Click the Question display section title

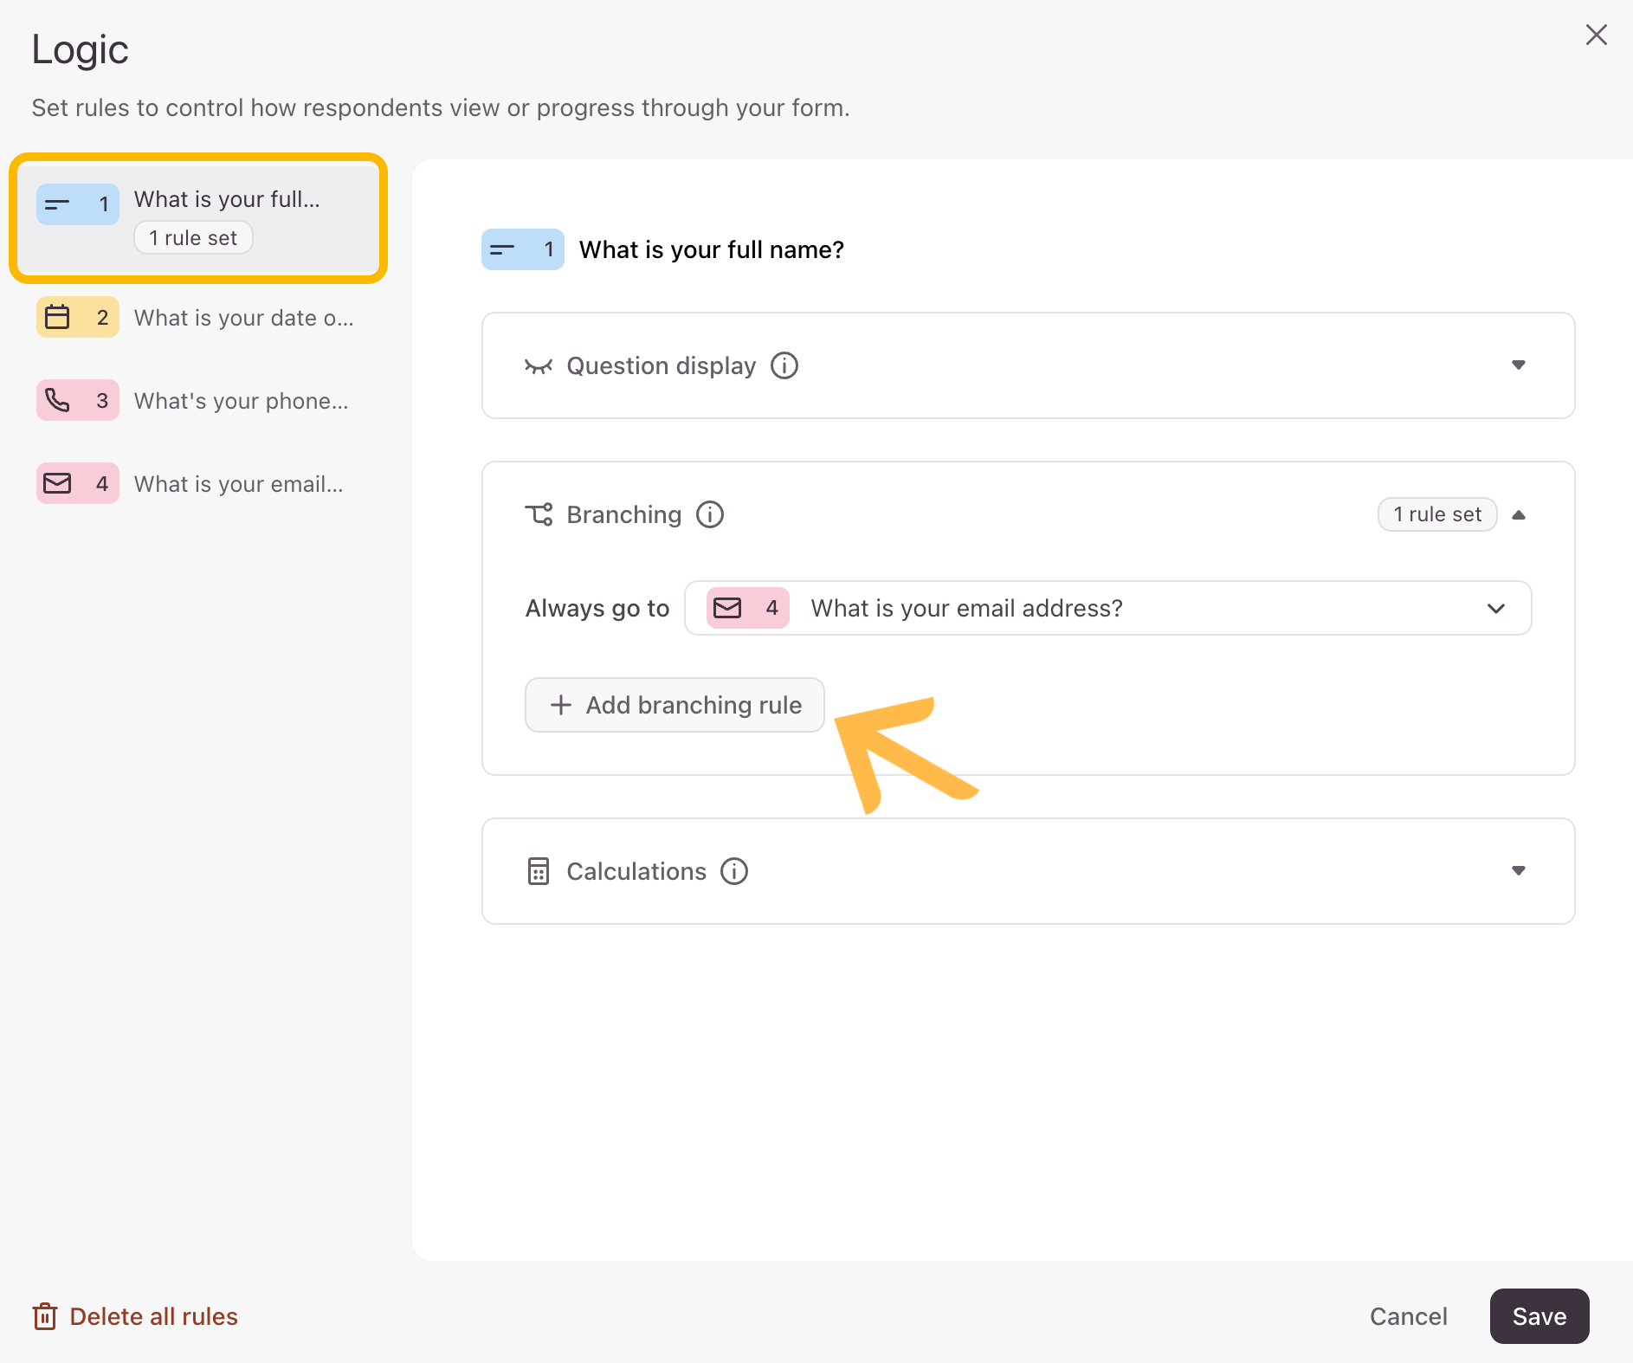(x=662, y=365)
